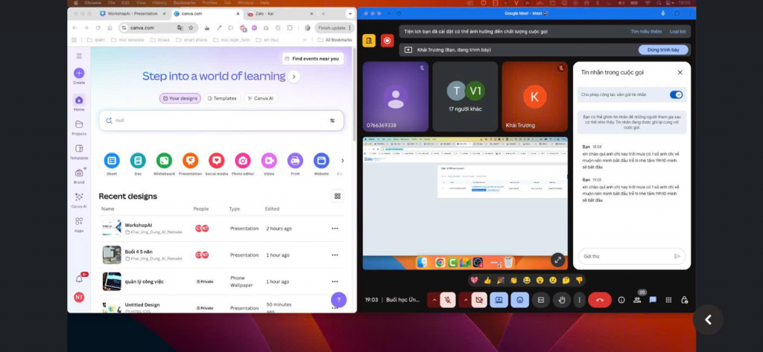This screenshot has width=763, height=352.
Task: Switch to the Templates tab
Action: click(x=221, y=98)
